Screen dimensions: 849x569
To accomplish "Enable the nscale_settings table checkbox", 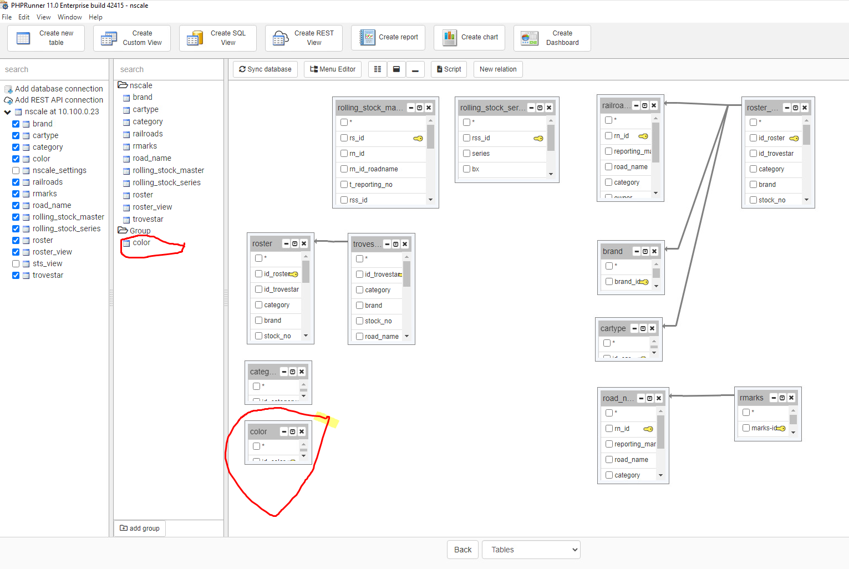I will click(x=16, y=170).
